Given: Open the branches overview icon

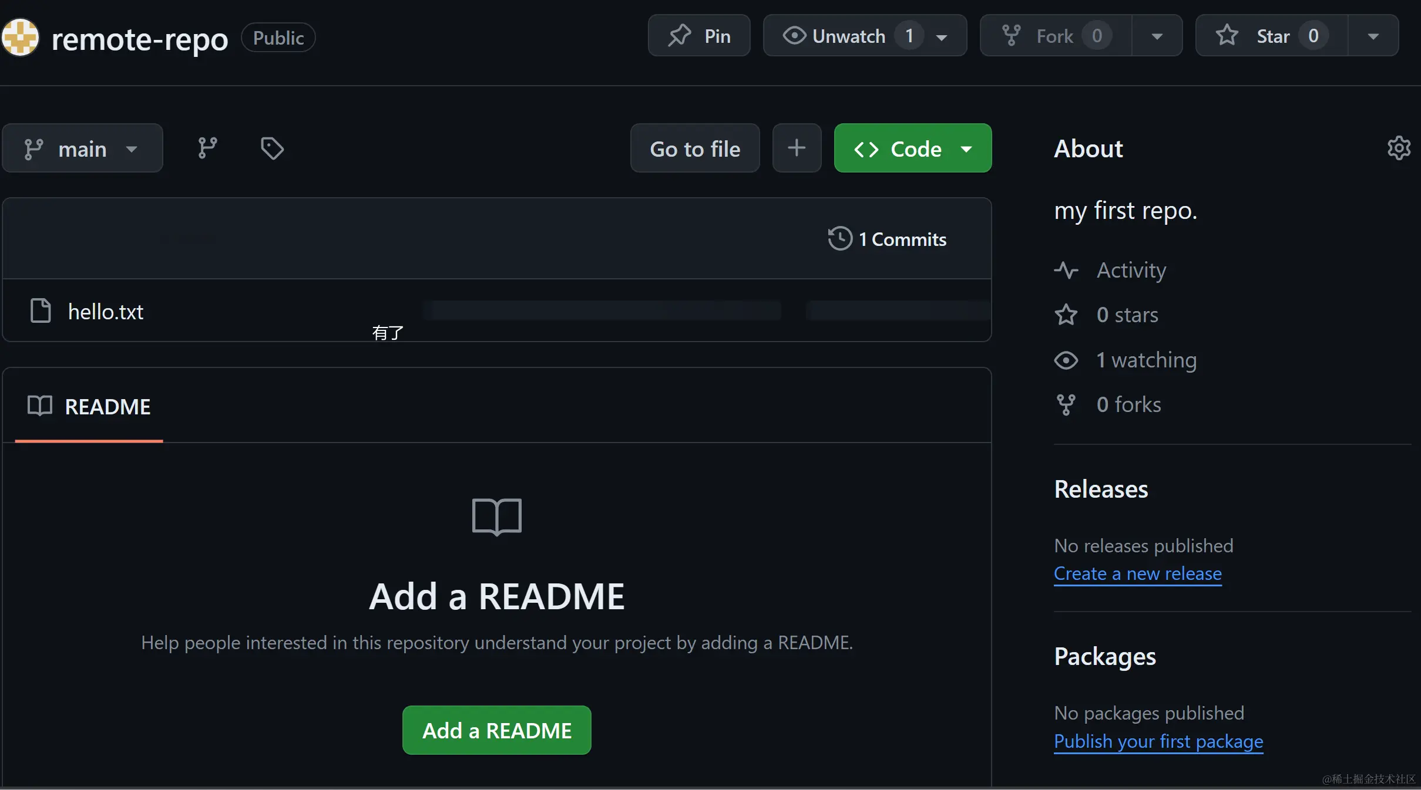Looking at the screenshot, I should click(207, 148).
